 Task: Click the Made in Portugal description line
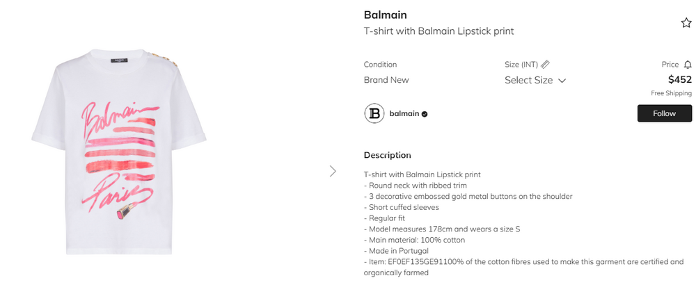397,251
